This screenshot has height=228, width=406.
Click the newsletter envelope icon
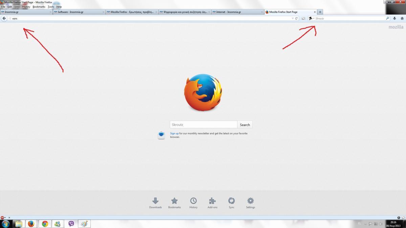pos(161,135)
